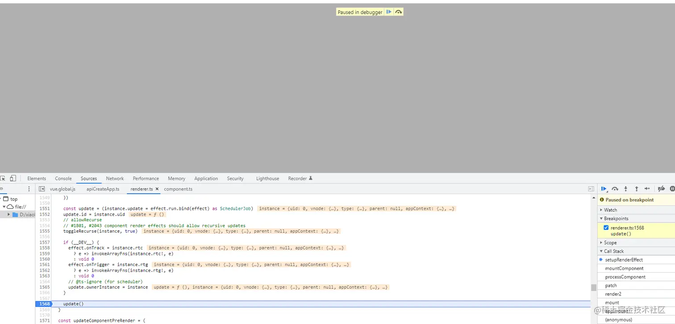Viewport: 675px width, 324px height.
Task: Select mount call stack frame
Action: 636,303
